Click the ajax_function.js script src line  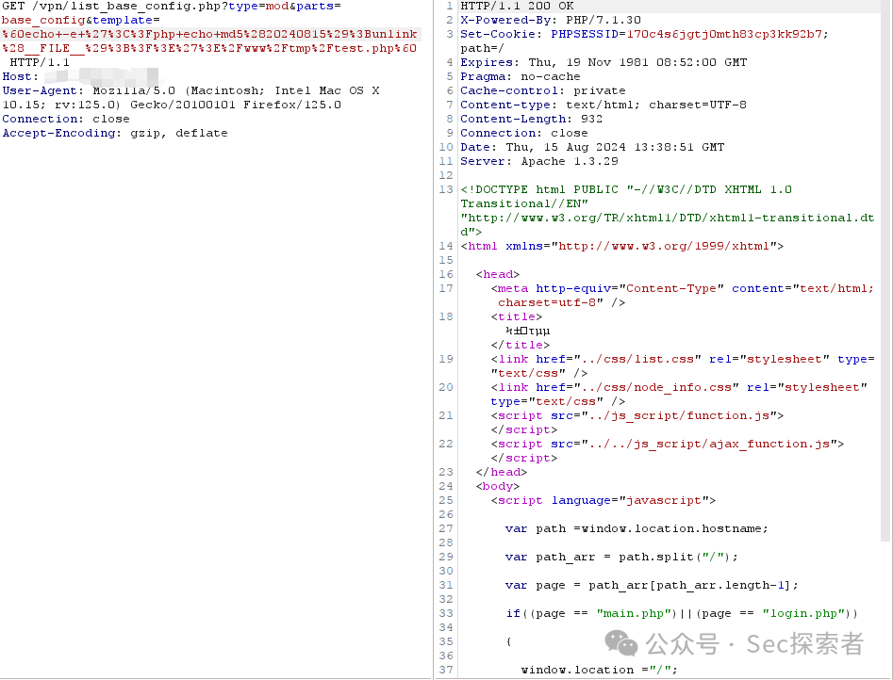point(668,444)
